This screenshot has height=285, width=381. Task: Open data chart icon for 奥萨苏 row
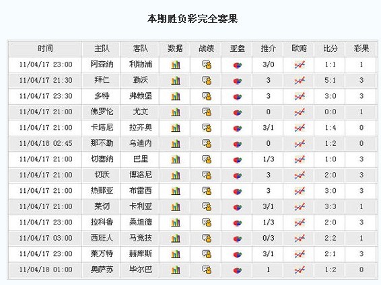pos(176,270)
